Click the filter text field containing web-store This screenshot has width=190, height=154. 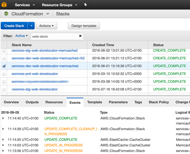pyautogui.click(x=57, y=36)
